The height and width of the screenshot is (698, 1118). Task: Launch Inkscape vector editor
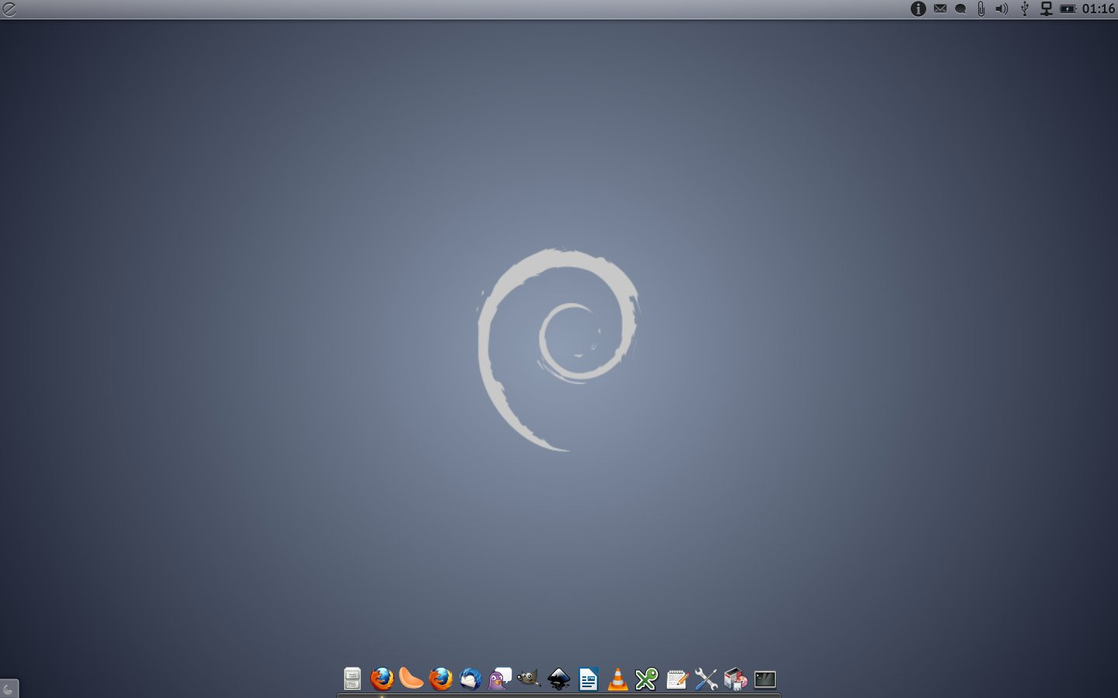[559, 679]
